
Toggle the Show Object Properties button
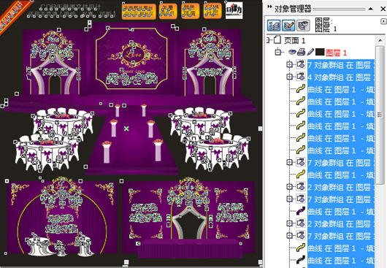pos(274,26)
